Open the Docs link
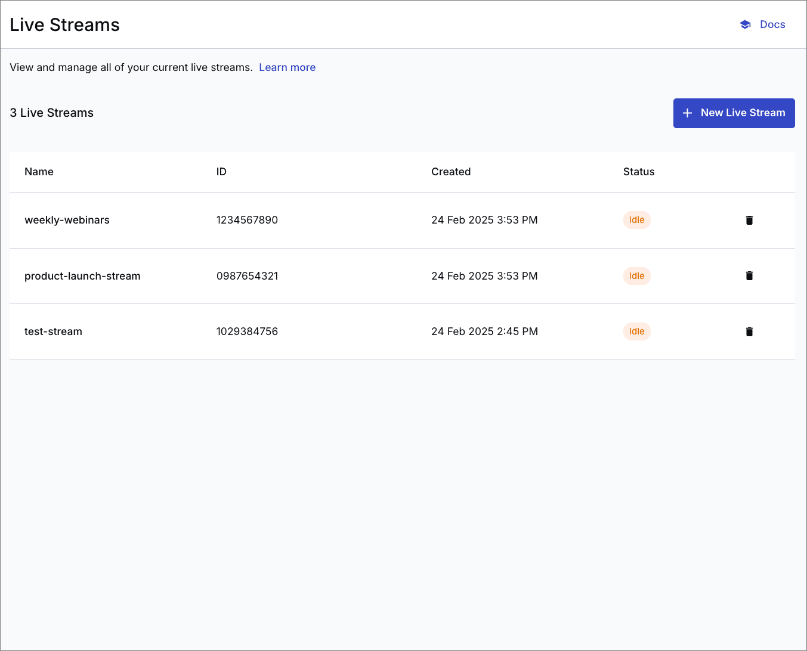The width and height of the screenshot is (807, 651). pyautogui.click(x=772, y=24)
